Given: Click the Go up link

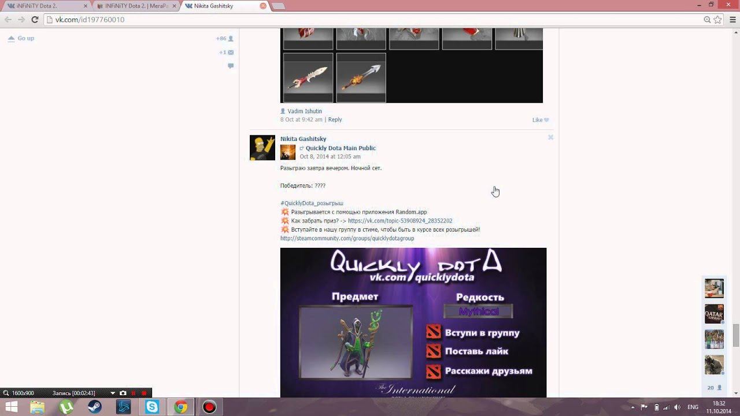Looking at the screenshot, I should [21, 38].
